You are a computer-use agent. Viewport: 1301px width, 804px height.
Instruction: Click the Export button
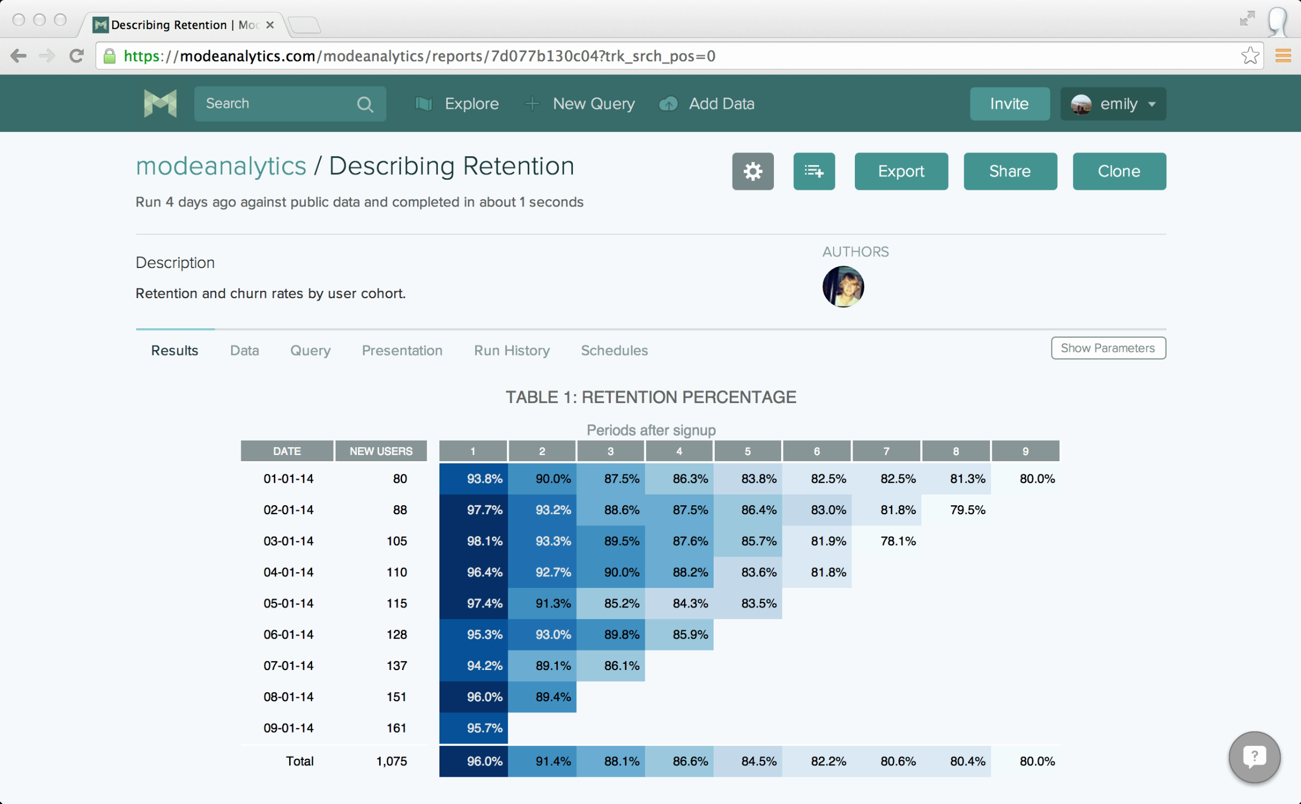(x=901, y=171)
